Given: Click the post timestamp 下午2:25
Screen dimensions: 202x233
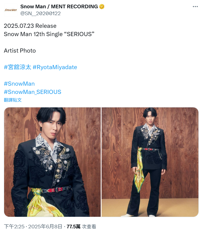Looking at the screenshot, I should (x=14, y=227).
